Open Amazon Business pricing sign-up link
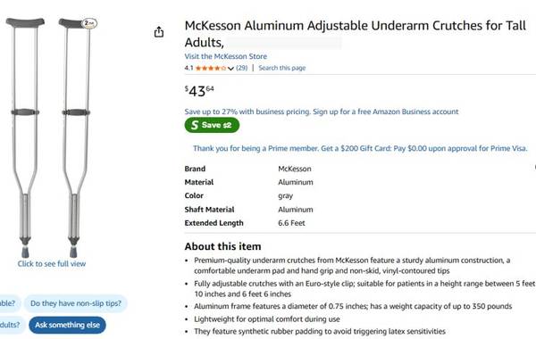Screen dimensions: 536x339 pyautogui.click(x=322, y=112)
